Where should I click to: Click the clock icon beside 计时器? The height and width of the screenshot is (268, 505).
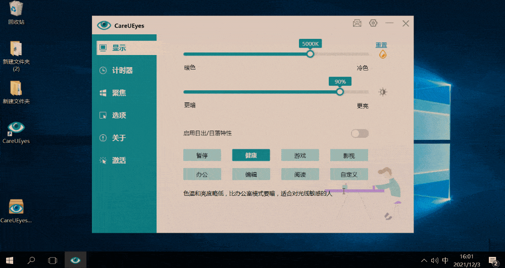[x=103, y=71]
